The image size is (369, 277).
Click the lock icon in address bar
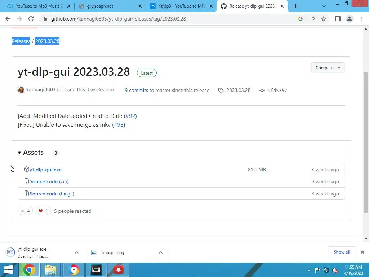pyautogui.click(x=45, y=19)
